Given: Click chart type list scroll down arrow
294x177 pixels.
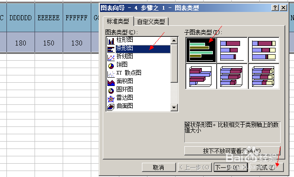Looking at the screenshot, I should click(174, 108).
